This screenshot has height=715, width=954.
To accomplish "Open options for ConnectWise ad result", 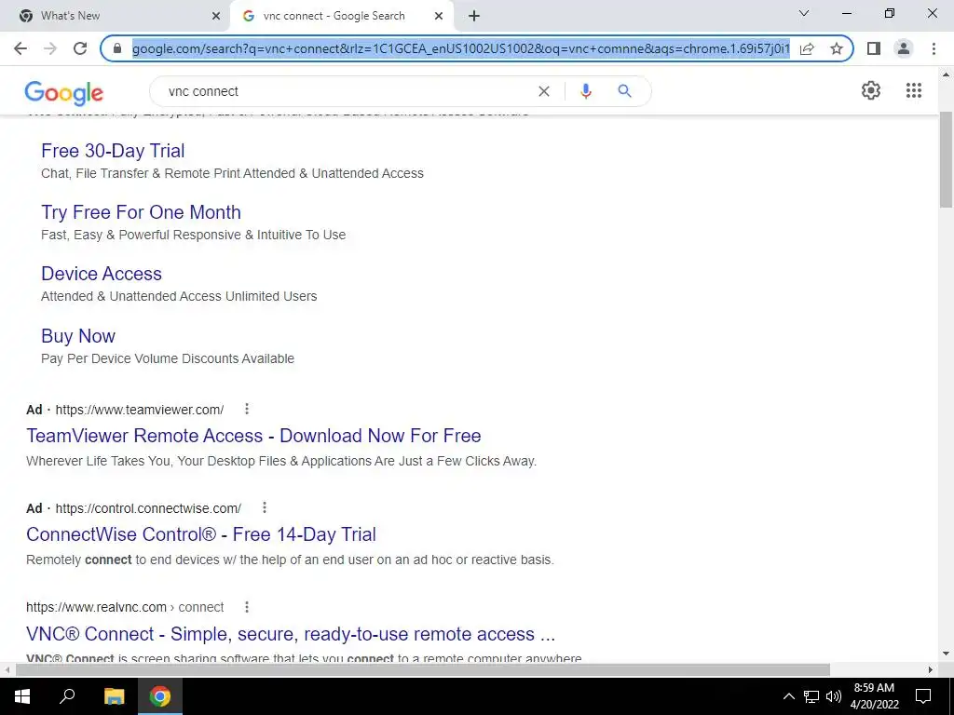I will (264, 507).
